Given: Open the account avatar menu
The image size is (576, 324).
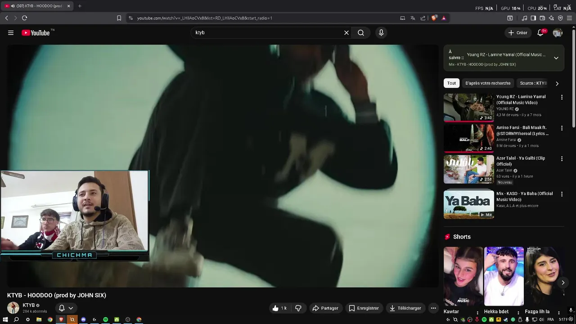Looking at the screenshot, I should click(558, 32).
